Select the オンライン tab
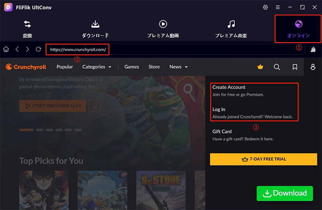 coord(298,29)
